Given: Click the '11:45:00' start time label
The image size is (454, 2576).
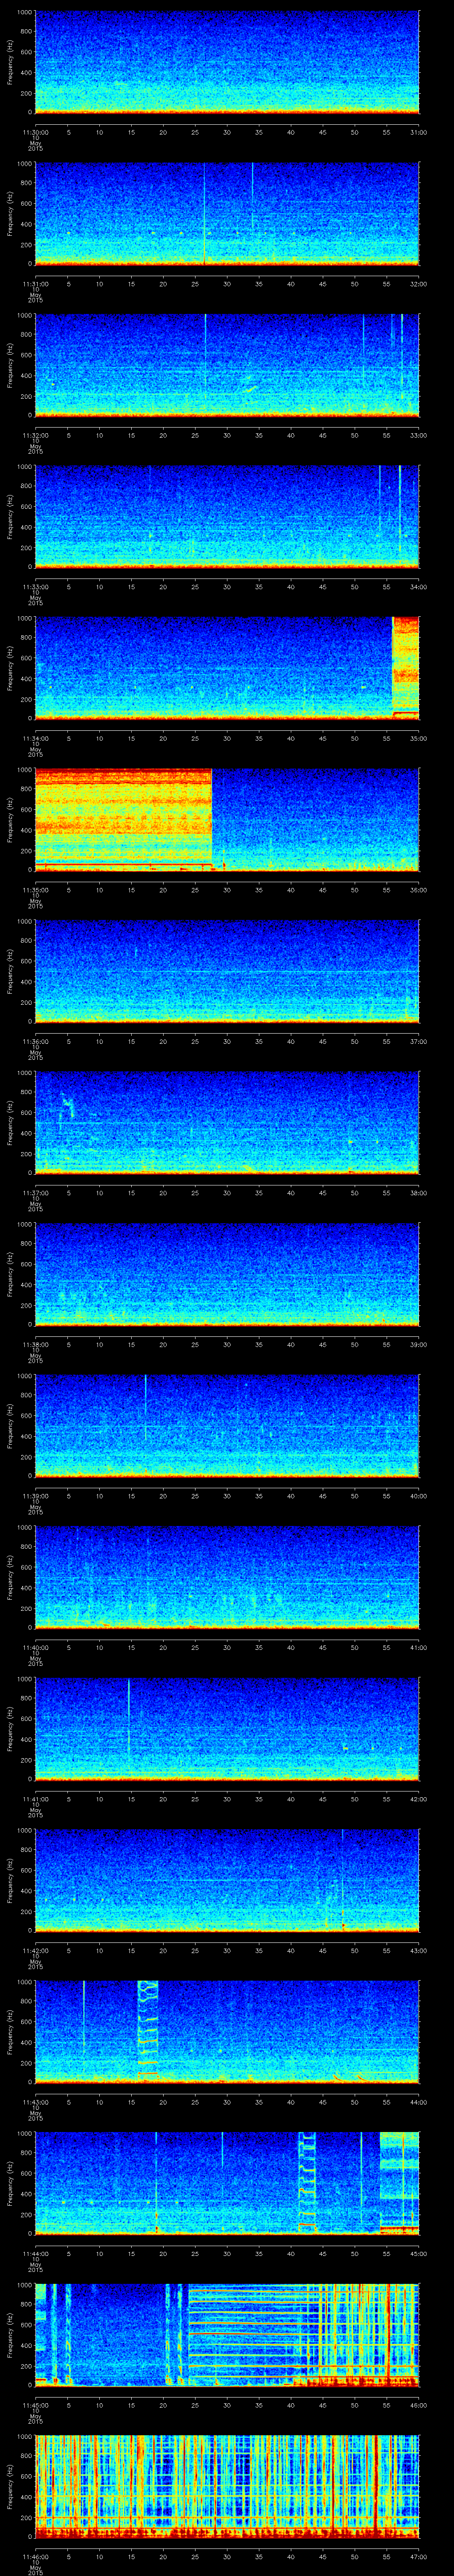Looking at the screenshot, I should tap(35, 2404).
